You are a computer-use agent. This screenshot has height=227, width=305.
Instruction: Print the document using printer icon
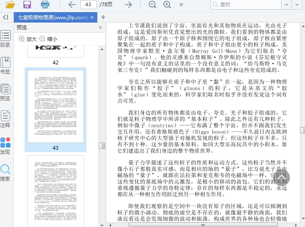(45, 5)
